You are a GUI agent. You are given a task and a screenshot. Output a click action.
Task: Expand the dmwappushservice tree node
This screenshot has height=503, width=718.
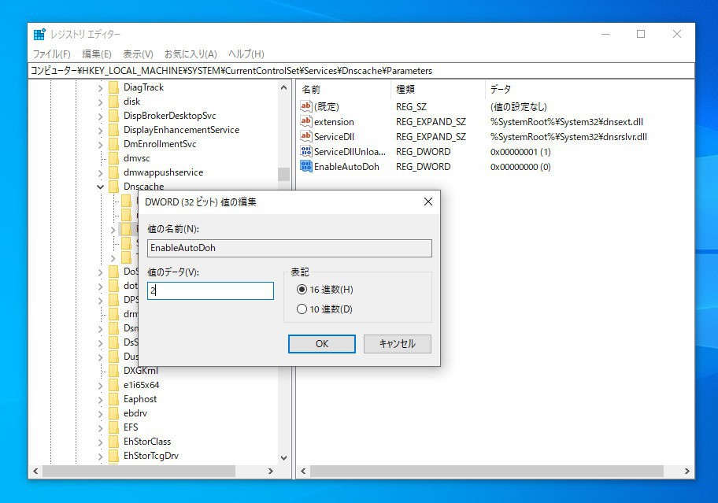(x=100, y=173)
